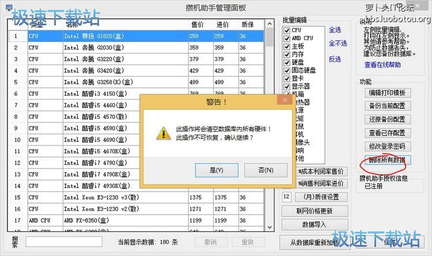Click the %成本利润率售价 button
Screen dimensions: 432x256
321,171
